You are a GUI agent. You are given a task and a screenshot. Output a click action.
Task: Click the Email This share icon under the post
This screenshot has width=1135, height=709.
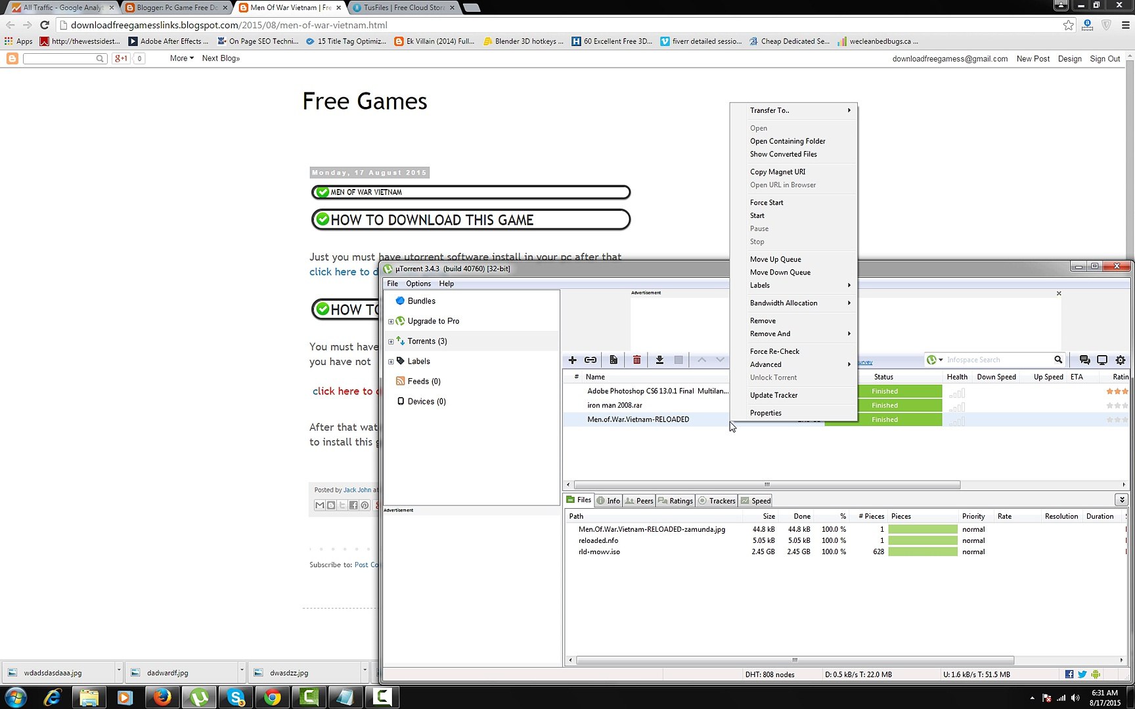point(320,505)
